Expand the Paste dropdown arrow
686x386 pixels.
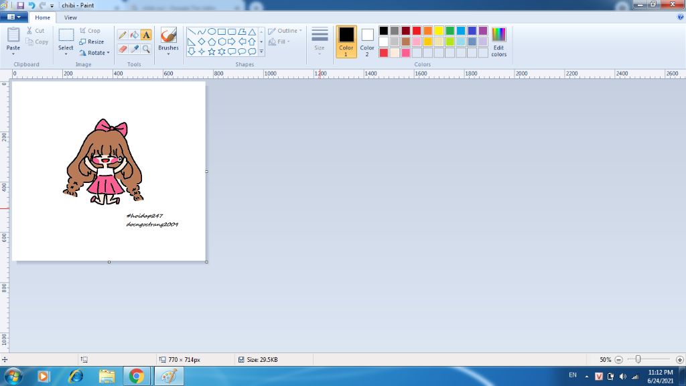point(13,54)
